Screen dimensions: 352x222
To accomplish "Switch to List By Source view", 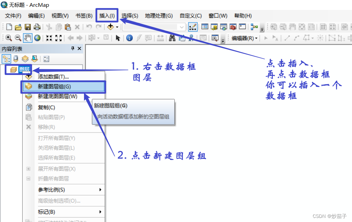I will [16, 59].
